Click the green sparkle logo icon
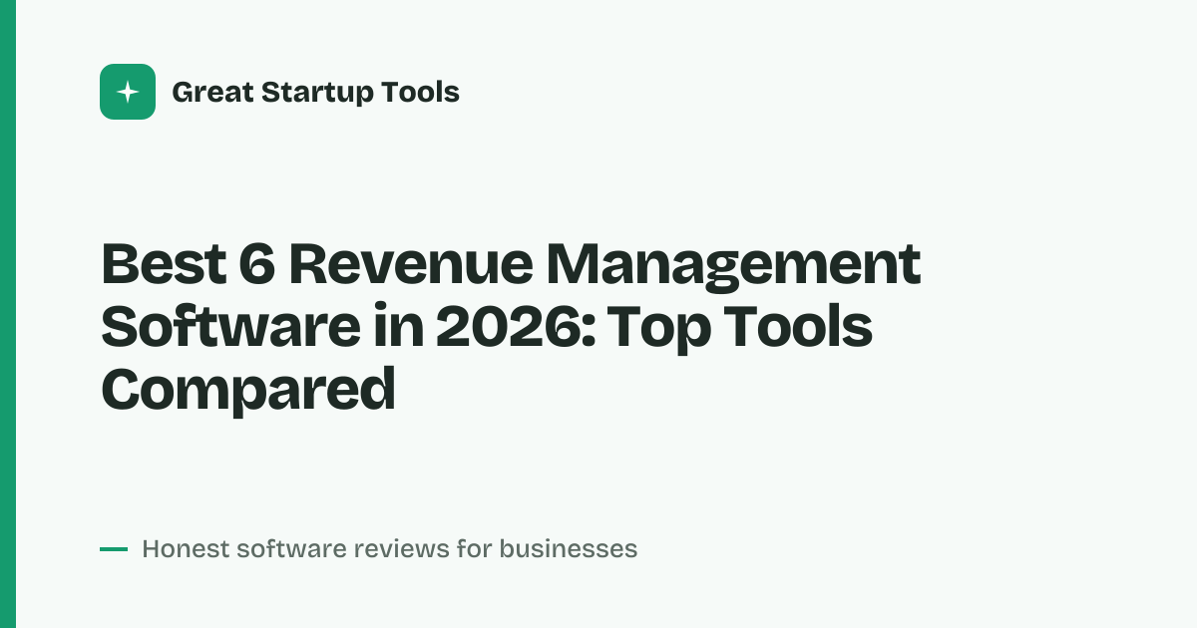 coord(128,92)
